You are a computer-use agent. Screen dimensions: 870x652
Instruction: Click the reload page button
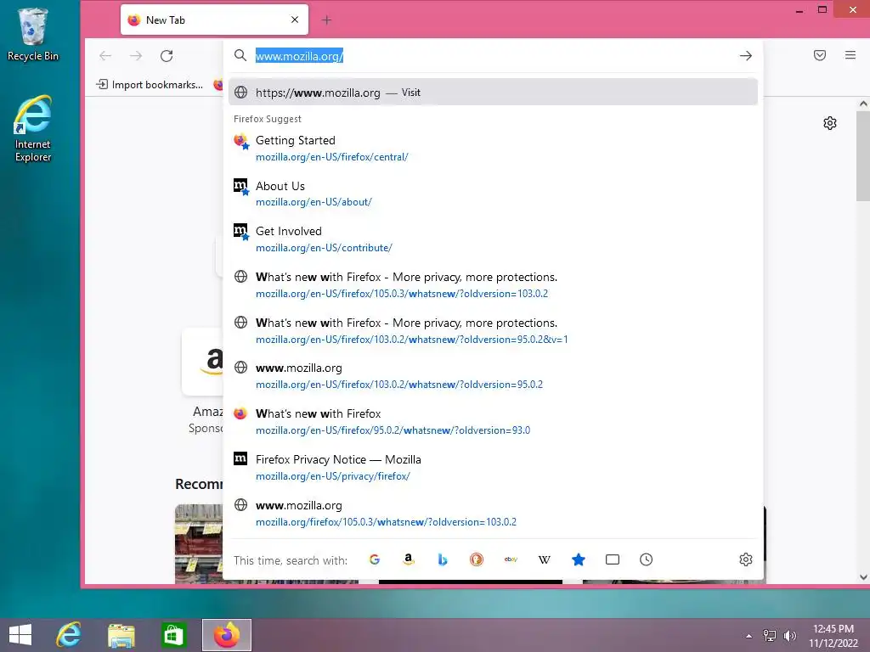pos(167,55)
